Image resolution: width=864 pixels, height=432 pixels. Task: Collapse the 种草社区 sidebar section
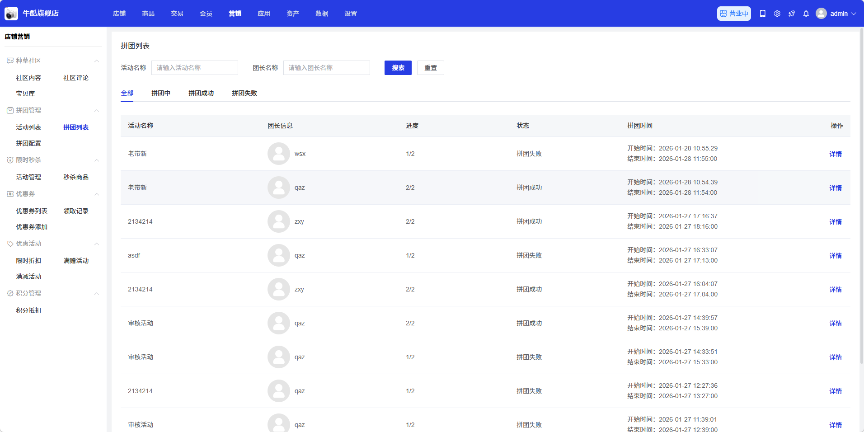[x=96, y=61]
